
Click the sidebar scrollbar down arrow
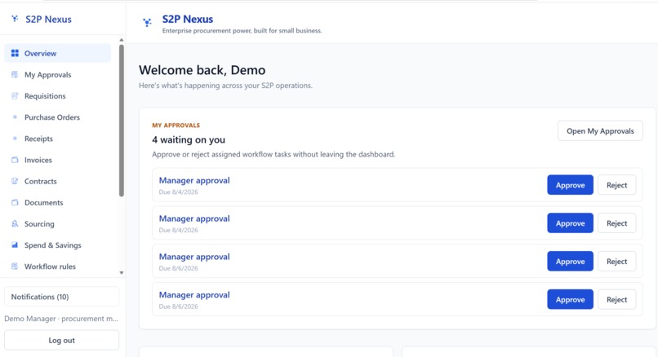[x=122, y=273]
